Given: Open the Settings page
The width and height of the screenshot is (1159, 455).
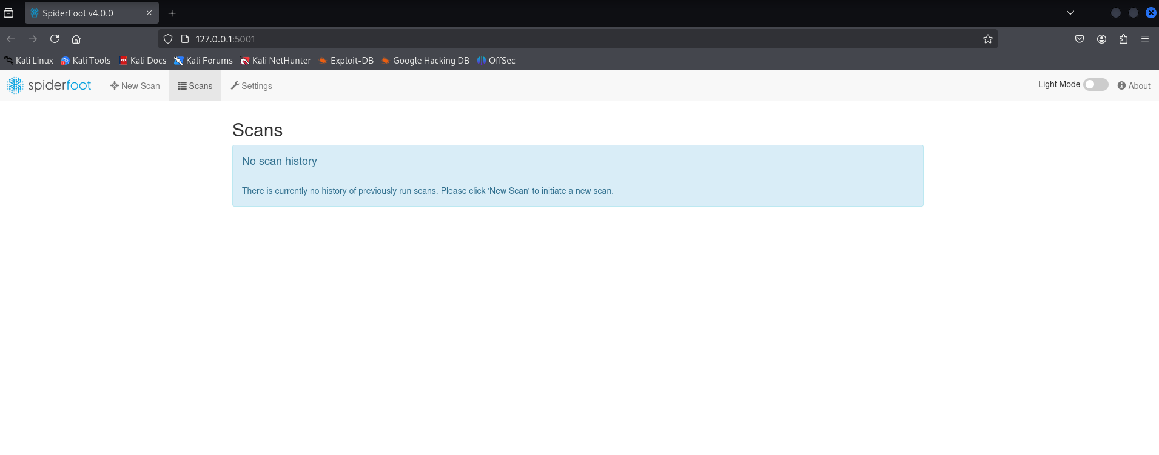Looking at the screenshot, I should coord(251,86).
